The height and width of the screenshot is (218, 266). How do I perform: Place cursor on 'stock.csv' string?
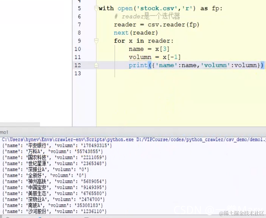tap(157, 8)
